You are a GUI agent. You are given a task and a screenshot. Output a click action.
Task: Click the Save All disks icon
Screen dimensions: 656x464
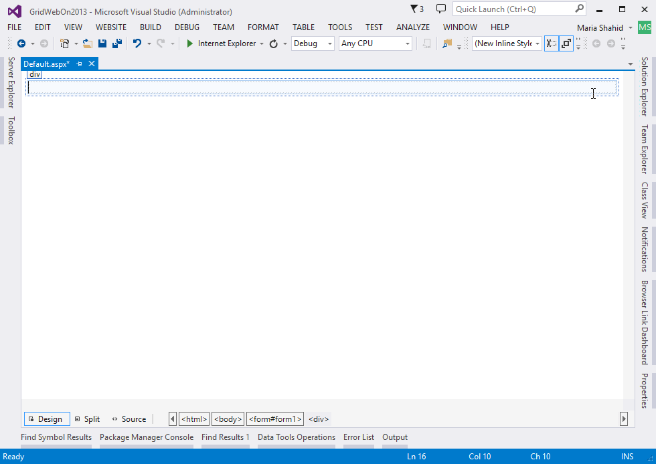click(117, 43)
